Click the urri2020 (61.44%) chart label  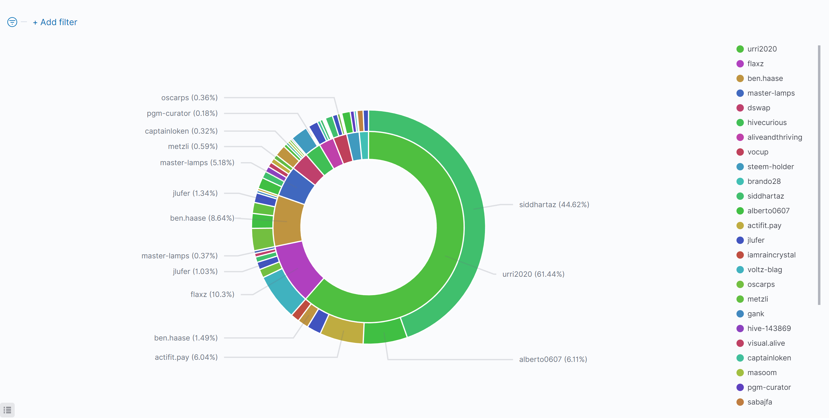point(533,274)
